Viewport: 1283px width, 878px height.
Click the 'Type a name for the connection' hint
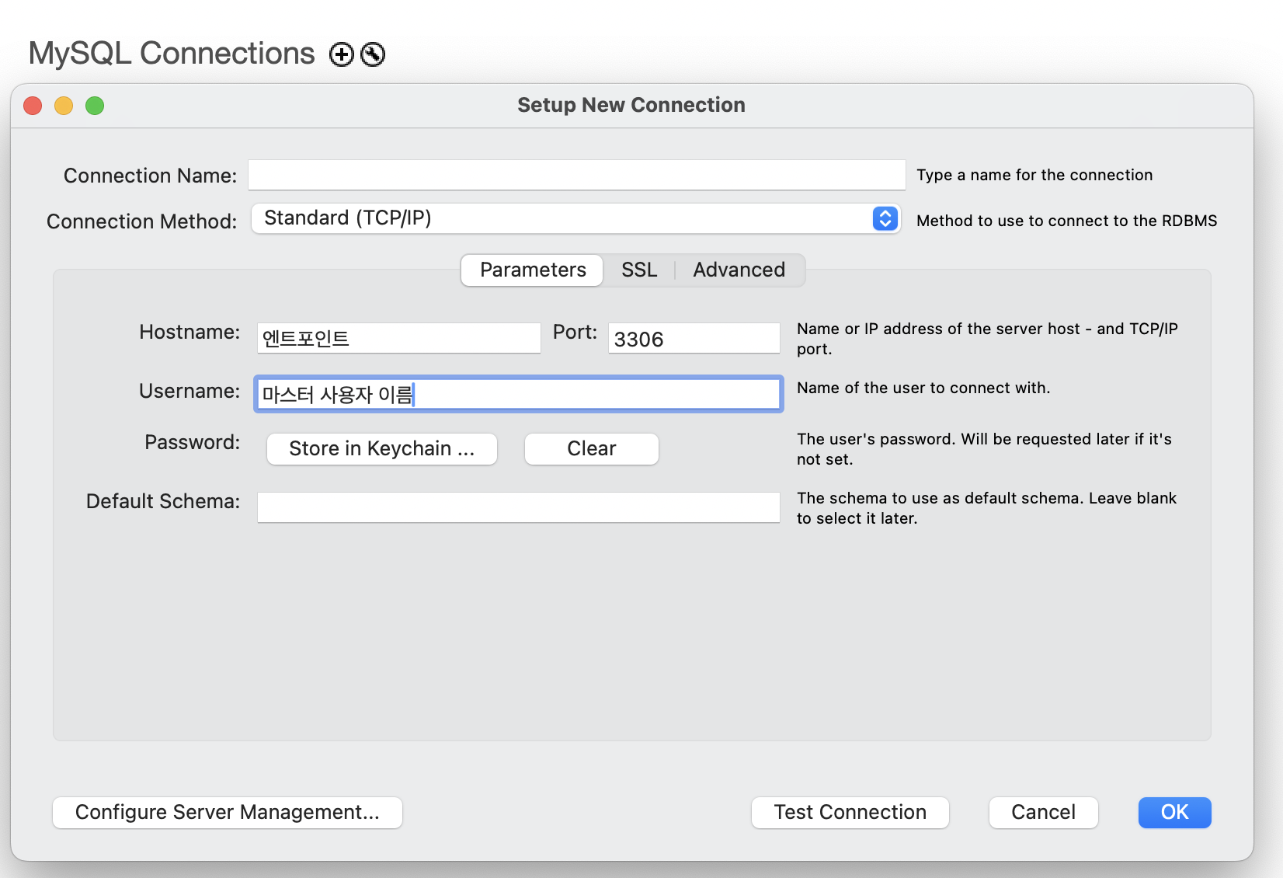[x=1034, y=175]
